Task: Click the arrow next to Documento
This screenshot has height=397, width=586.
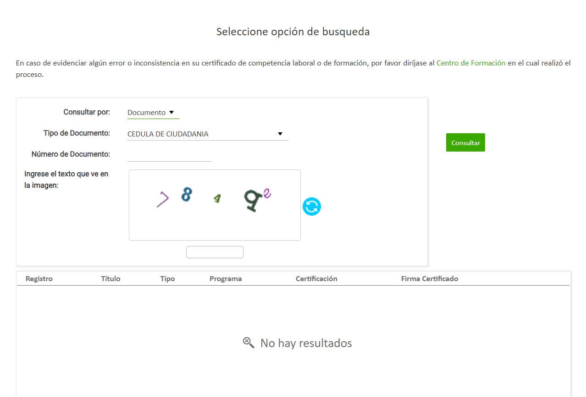Action: pyautogui.click(x=171, y=112)
